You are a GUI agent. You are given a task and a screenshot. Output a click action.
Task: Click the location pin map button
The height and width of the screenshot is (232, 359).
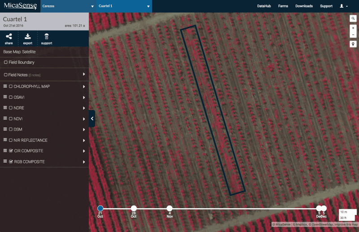pyautogui.click(x=353, y=44)
